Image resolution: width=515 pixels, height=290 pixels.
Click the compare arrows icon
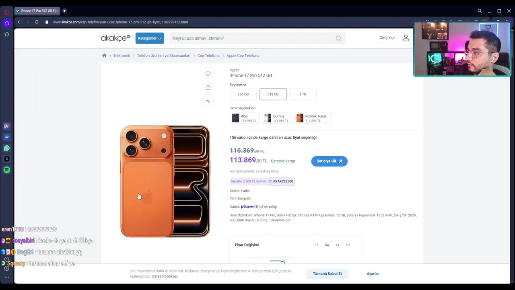point(208,101)
